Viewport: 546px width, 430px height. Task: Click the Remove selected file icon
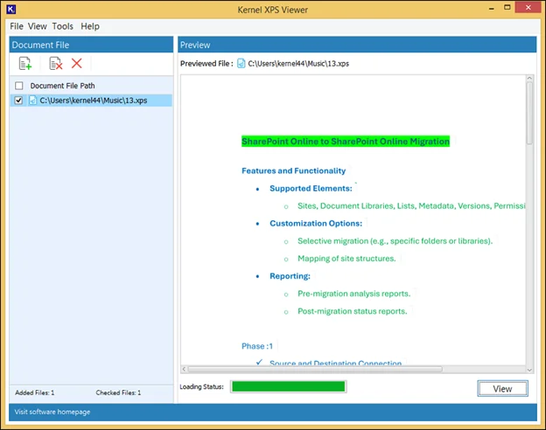coord(56,63)
